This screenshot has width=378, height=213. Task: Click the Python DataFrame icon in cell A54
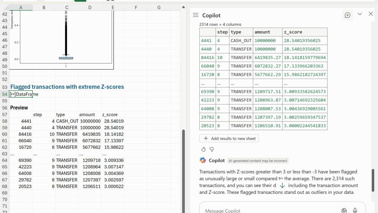point(13,94)
